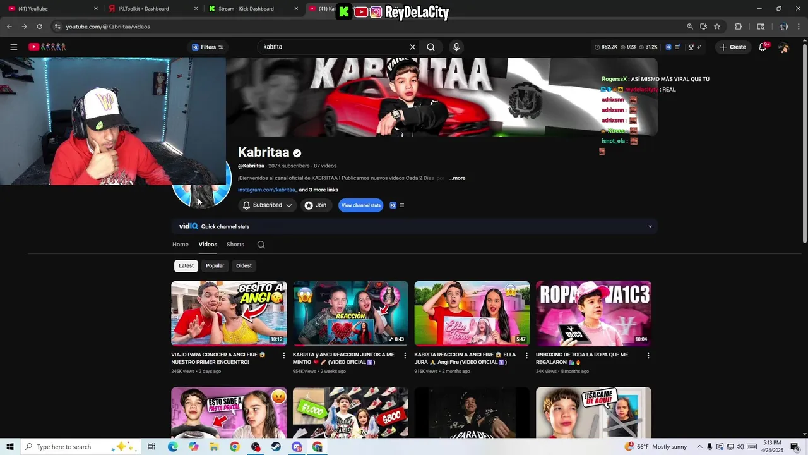Clear the kabrita search text
Screen dimensions: 808x455
pos(413,47)
